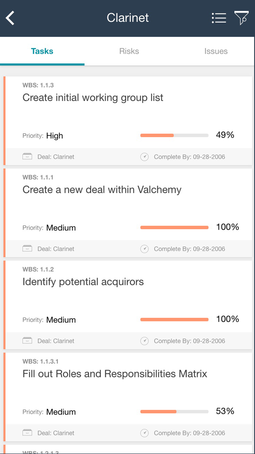
Task: Tap the clock icon on the WBS 1.1.1 card
Action: click(x=145, y=249)
